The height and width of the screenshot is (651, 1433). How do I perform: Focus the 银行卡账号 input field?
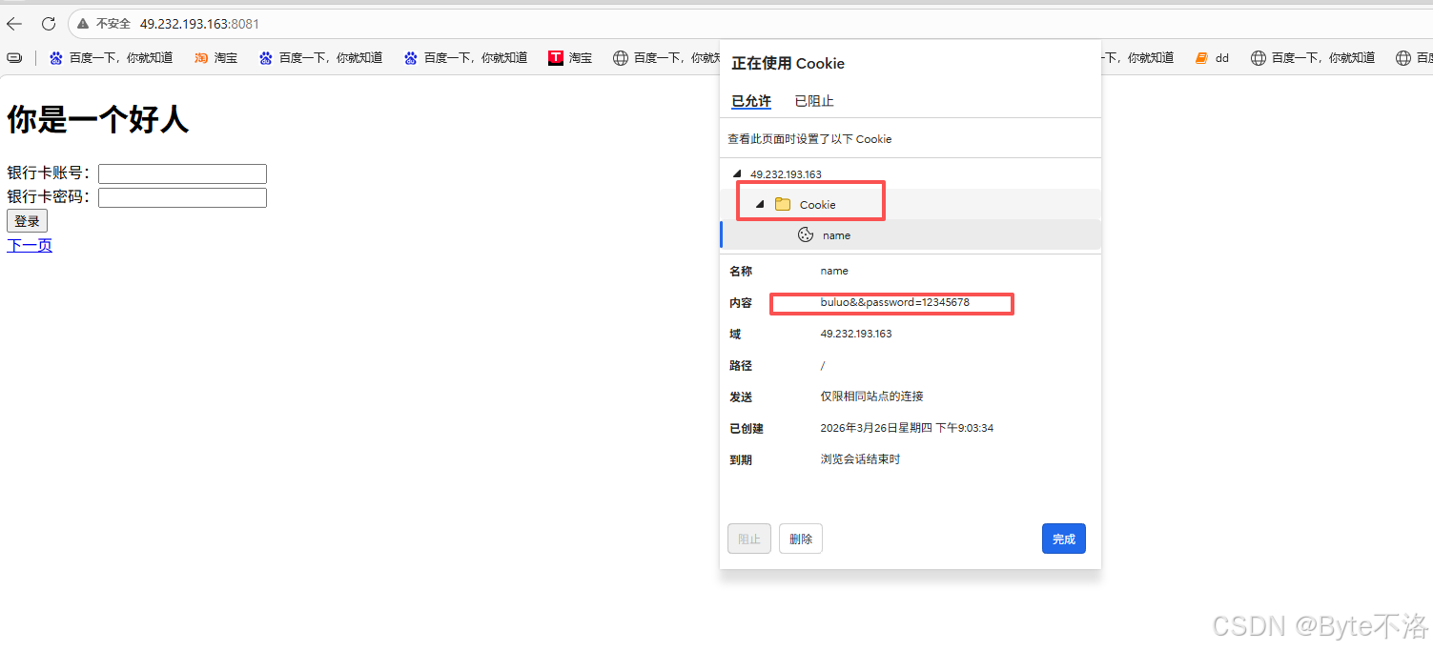click(x=182, y=173)
